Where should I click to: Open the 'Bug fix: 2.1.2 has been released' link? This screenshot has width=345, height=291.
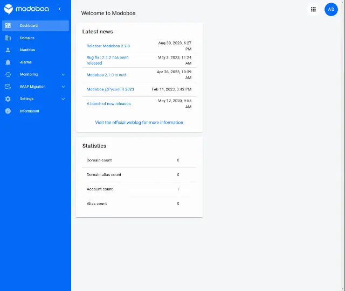coord(108,60)
